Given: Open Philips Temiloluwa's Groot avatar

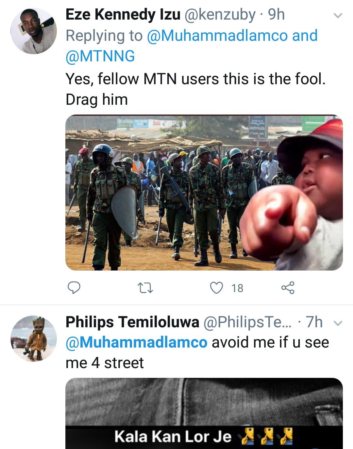Looking at the screenshot, I should [34, 338].
